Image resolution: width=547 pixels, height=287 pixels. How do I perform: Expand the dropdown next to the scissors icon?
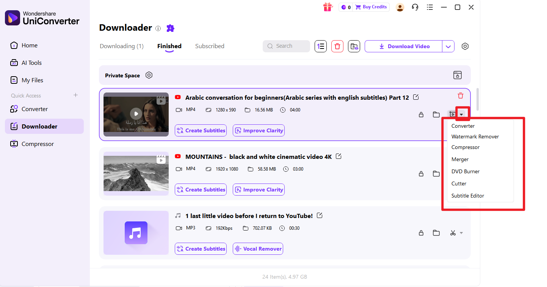tap(462, 233)
